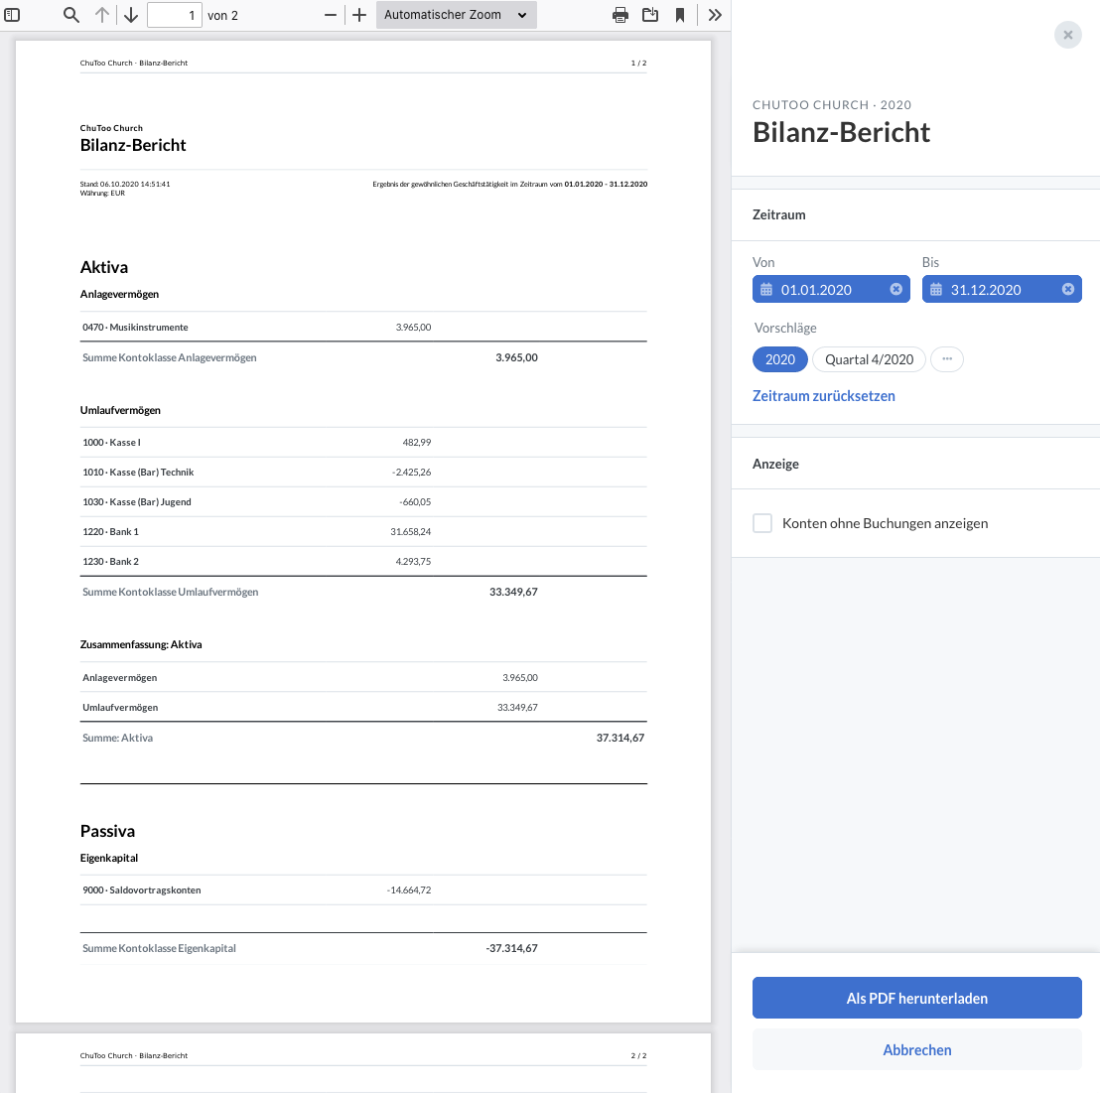Zoom in on the PDF
This screenshot has height=1093, width=1100.
pos(359,15)
